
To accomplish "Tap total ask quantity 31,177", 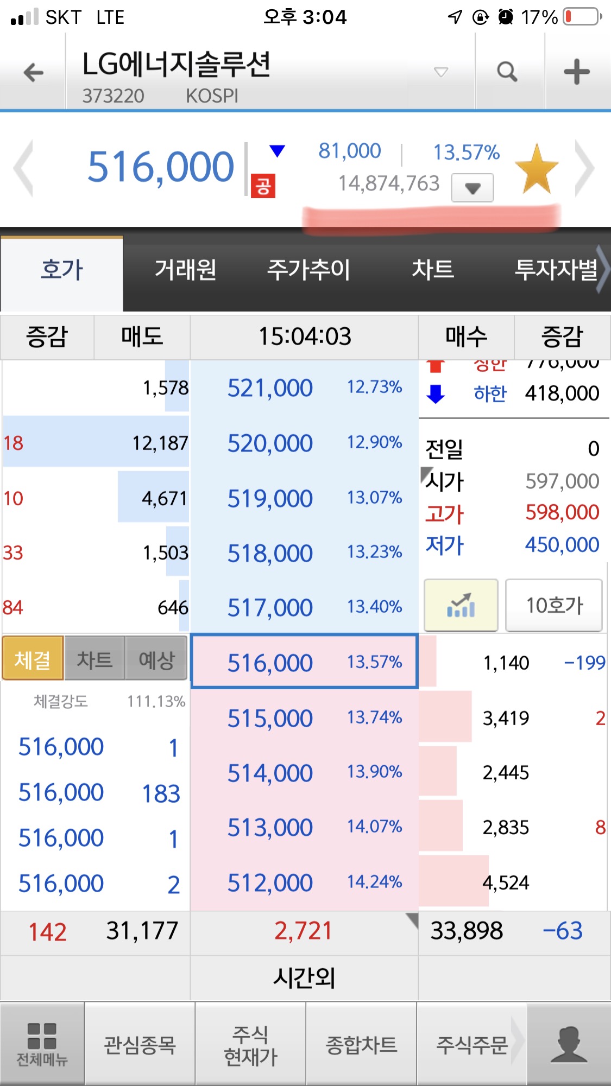I will point(142,931).
